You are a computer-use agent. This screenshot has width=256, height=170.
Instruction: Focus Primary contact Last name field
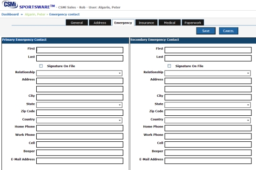click(80, 58)
